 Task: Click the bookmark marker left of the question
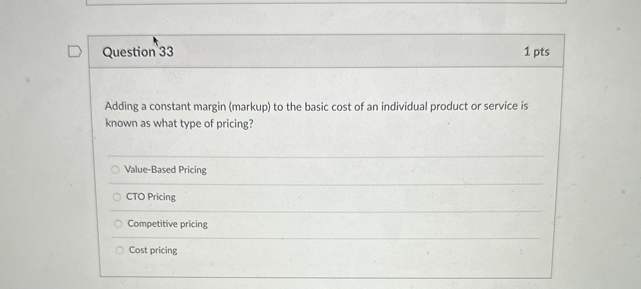75,52
